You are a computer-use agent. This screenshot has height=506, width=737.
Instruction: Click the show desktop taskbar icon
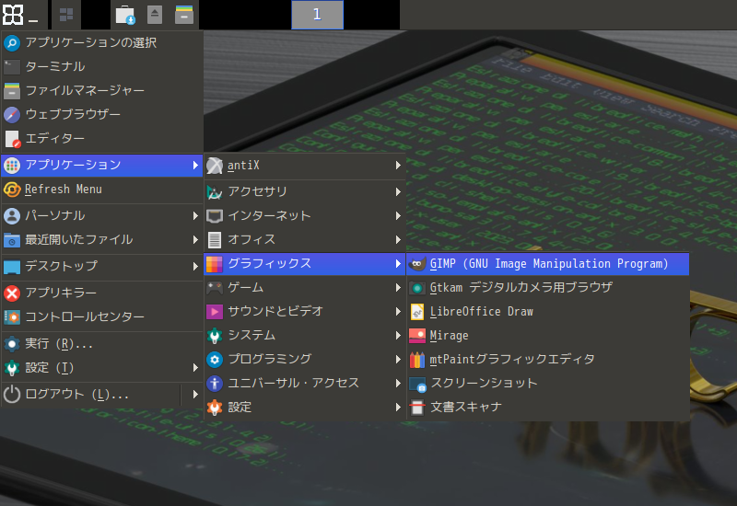[66, 15]
